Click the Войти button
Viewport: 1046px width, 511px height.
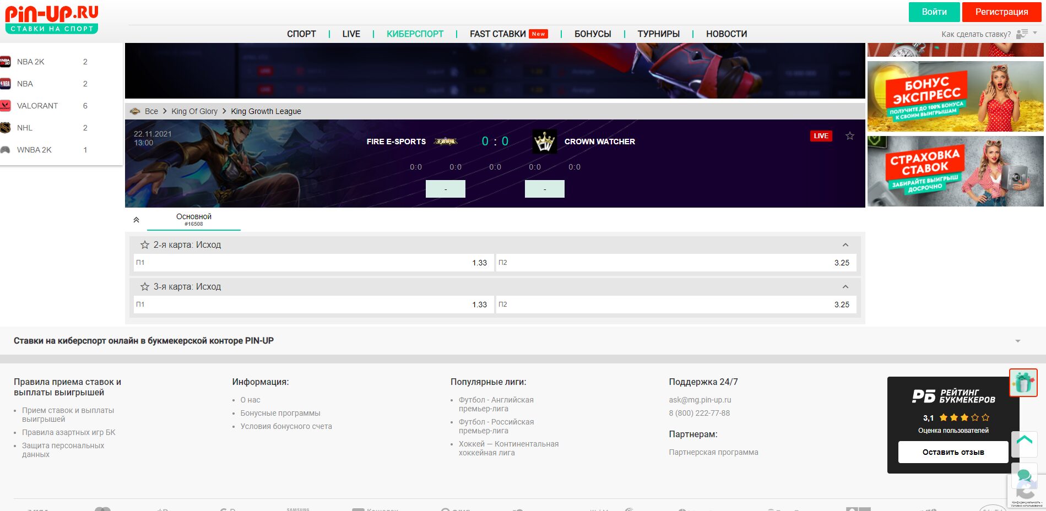(934, 12)
